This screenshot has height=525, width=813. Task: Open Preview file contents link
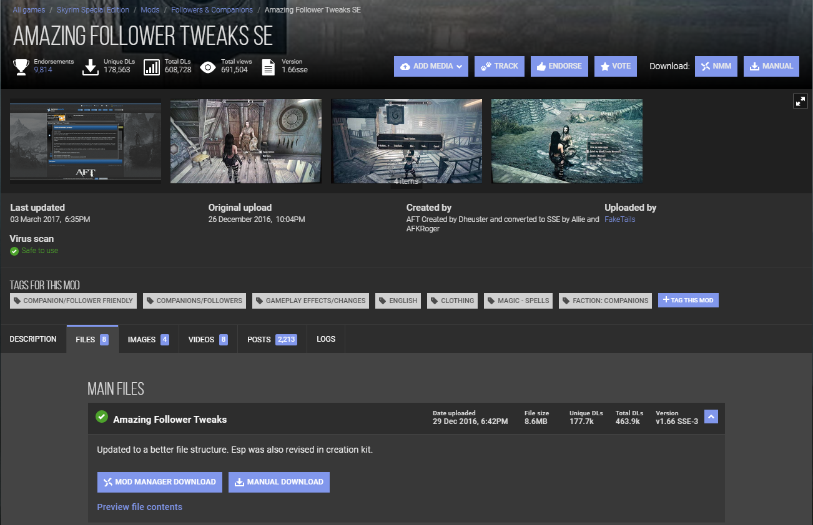[x=139, y=507]
